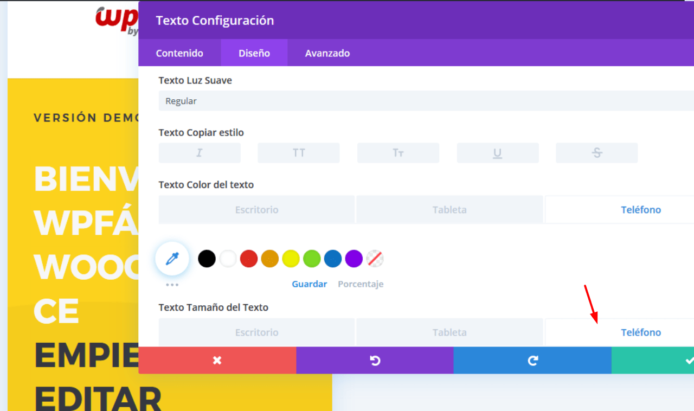Toggle uppercase TT text style
694x411 pixels.
[x=299, y=153]
